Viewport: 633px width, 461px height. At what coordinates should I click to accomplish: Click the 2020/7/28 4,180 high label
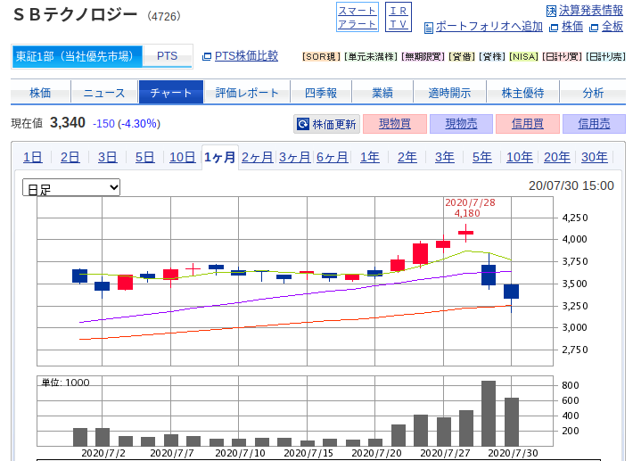pos(470,208)
